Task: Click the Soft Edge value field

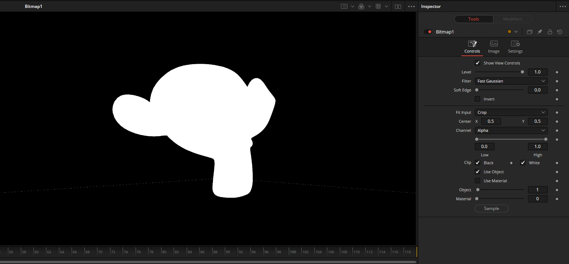Action: coord(538,90)
